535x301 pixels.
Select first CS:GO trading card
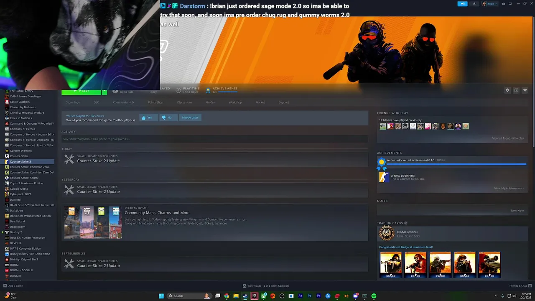pyautogui.click(x=391, y=265)
